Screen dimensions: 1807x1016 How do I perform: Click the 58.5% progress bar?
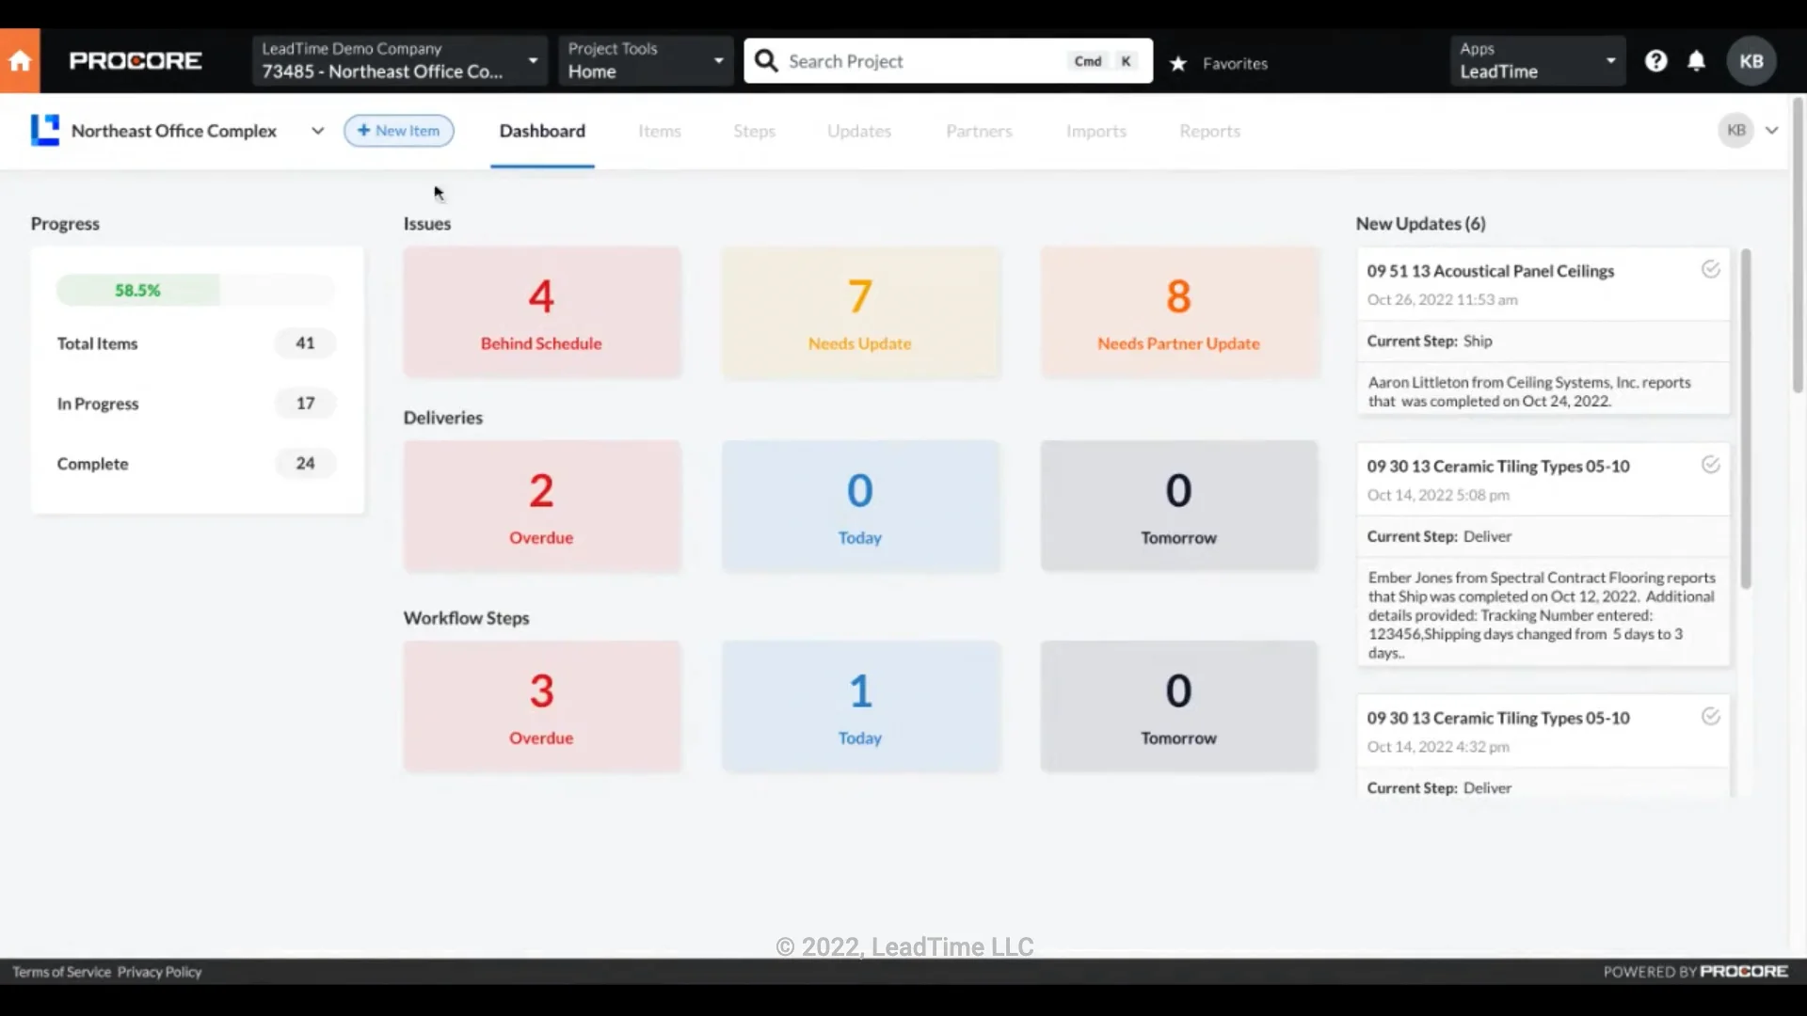(196, 290)
